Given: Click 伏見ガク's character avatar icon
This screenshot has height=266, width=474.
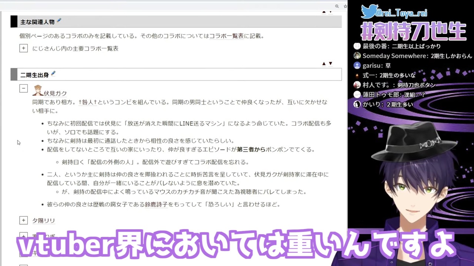Looking at the screenshot, I should coord(38,91).
